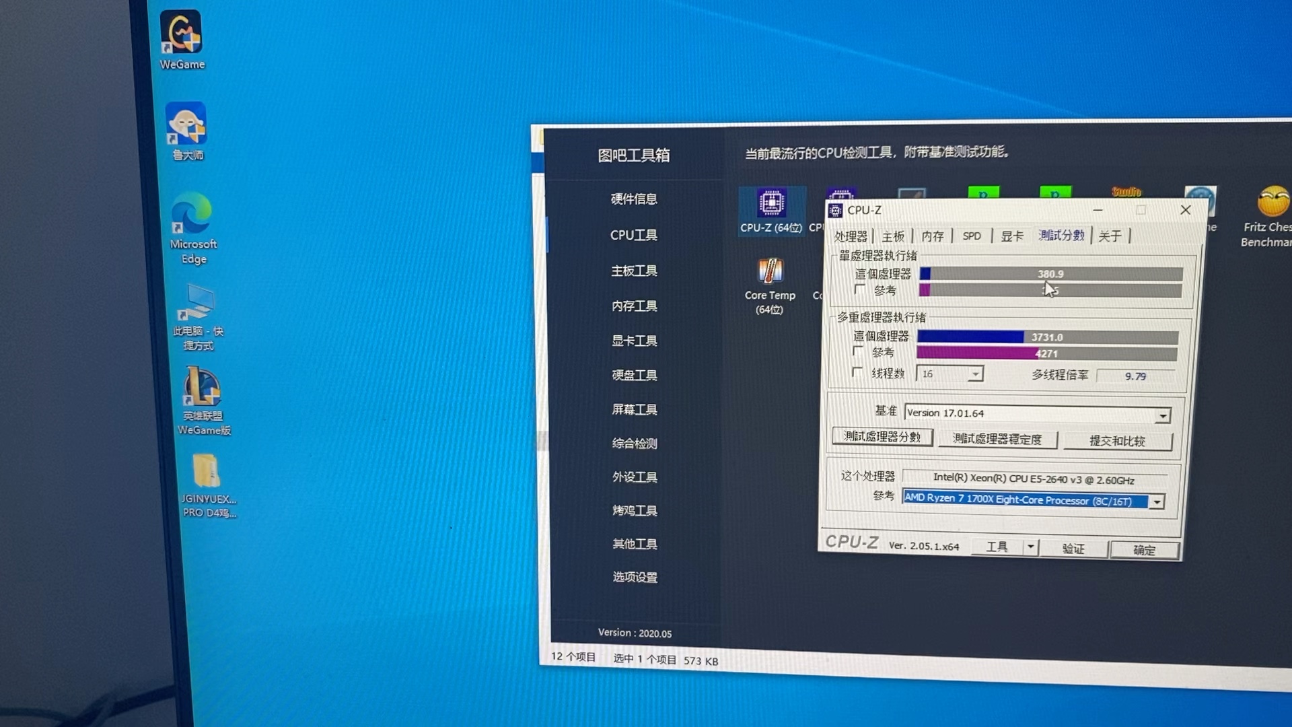Click the reference 4271 score bar
The image size is (1292, 727).
(x=1047, y=353)
